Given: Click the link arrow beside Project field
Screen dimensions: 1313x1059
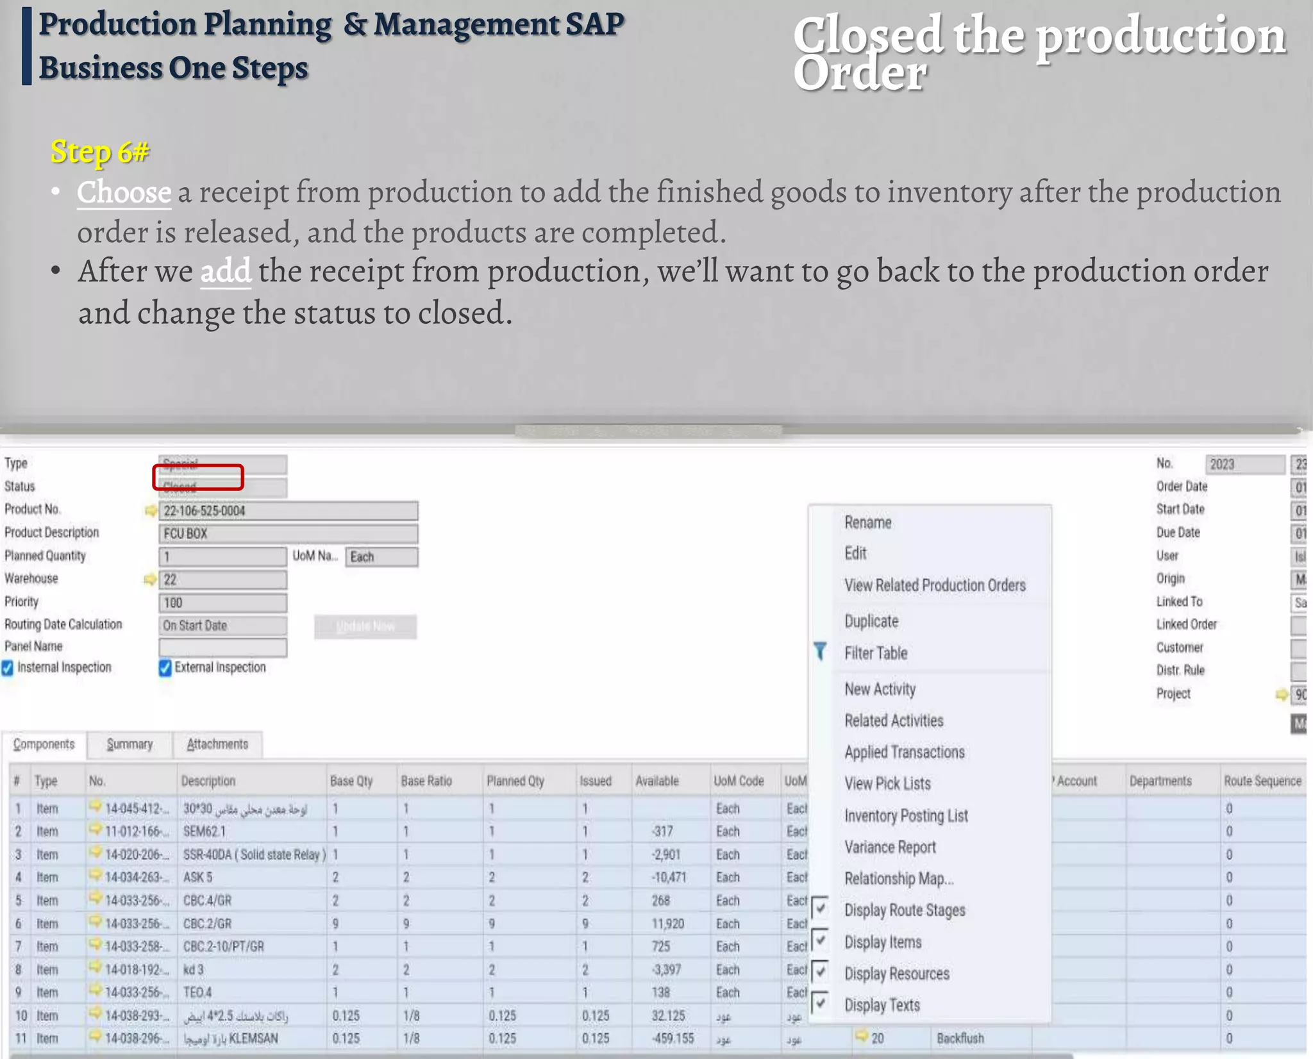Looking at the screenshot, I should [x=1282, y=694].
